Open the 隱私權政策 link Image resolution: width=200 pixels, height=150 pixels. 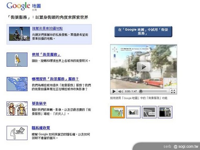[x=41, y=128]
